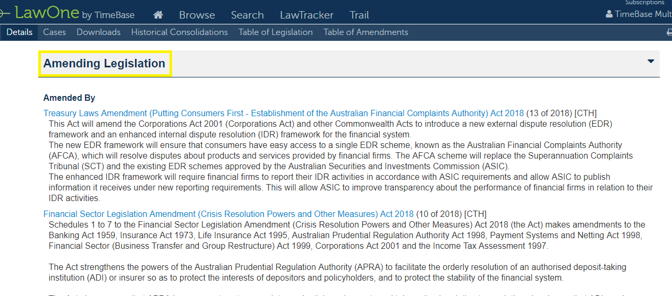672x296 pixels.
Task: Click the paragraph beginning "This Act will amend"
Action: click(330, 129)
